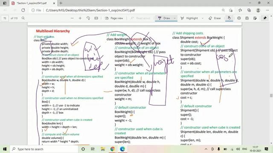This screenshot has height=153, width=273.
Task: Click the volume speaker tray icon
Action: click(238, 149)
